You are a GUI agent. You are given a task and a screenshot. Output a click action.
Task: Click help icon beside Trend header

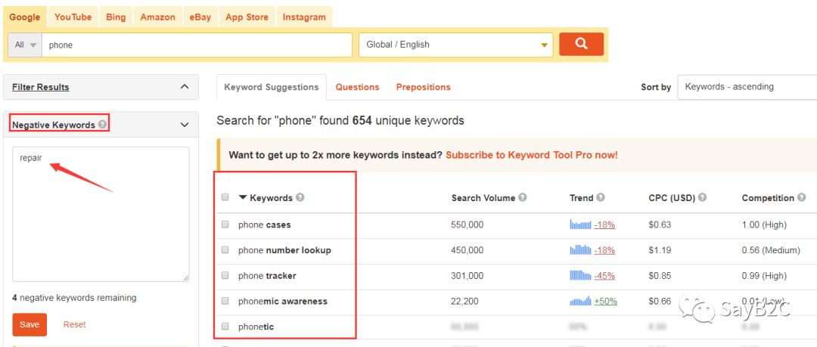[x=601, y=198]
